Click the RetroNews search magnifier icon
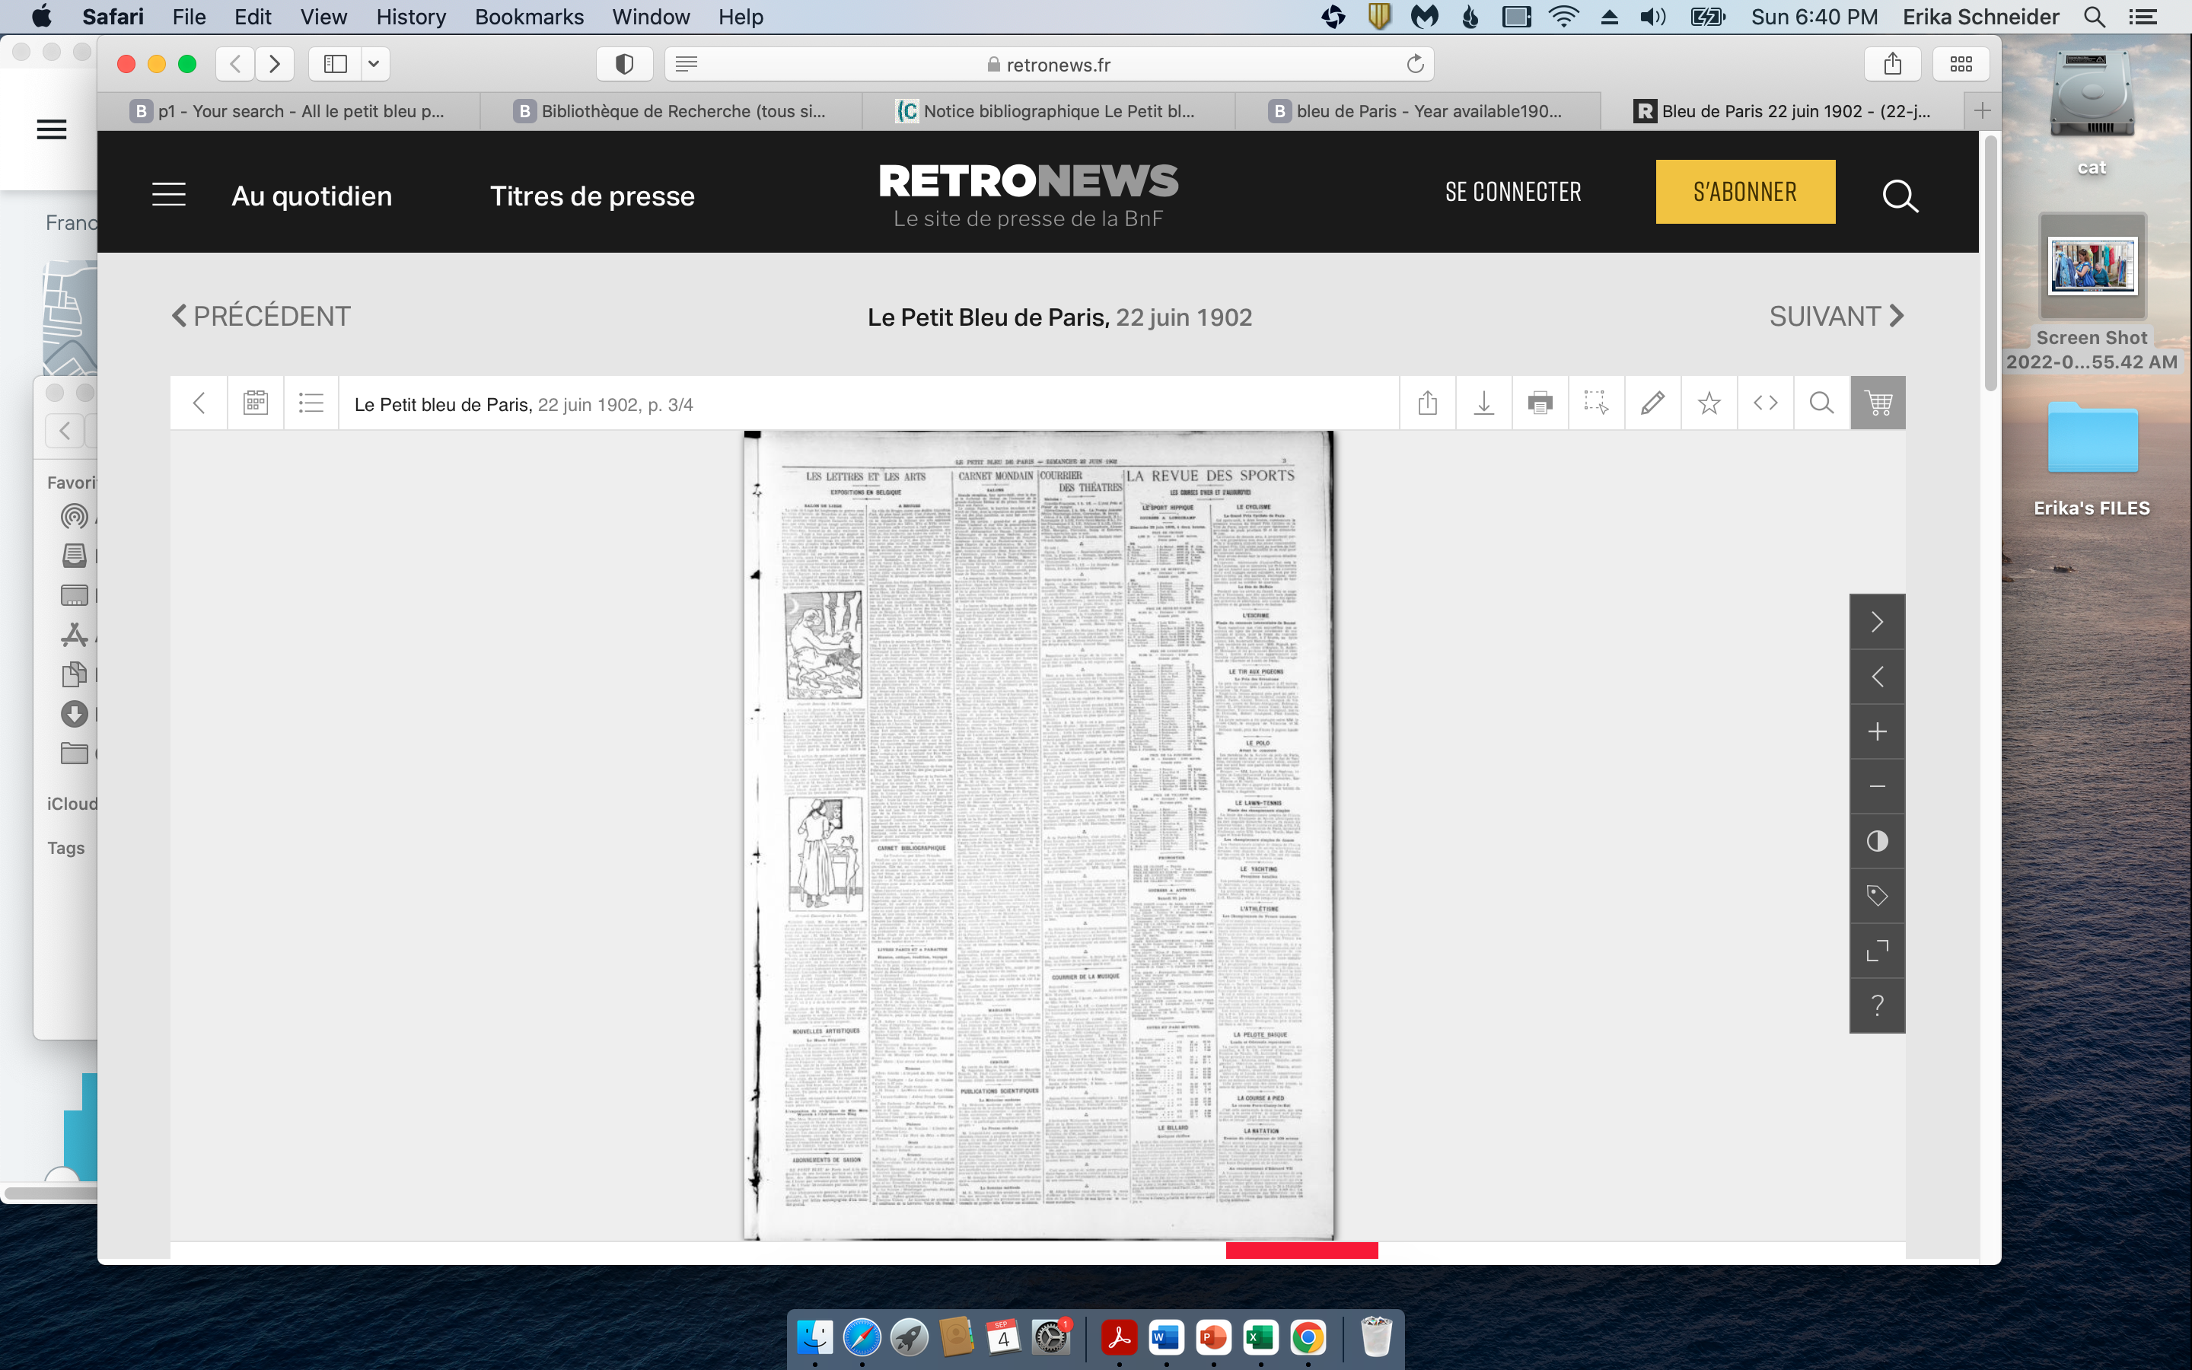2192x1370 pixels. (x=1900, y=195)
